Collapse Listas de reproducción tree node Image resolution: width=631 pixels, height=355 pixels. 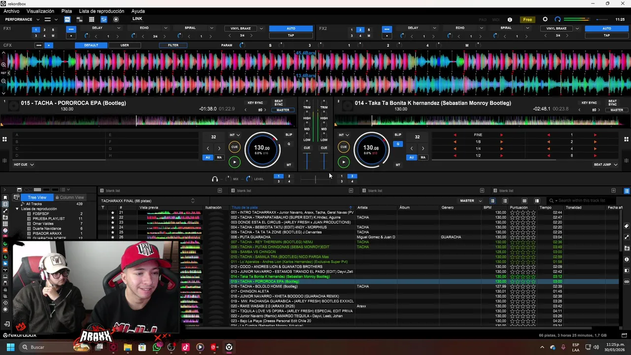pos(17,209)
